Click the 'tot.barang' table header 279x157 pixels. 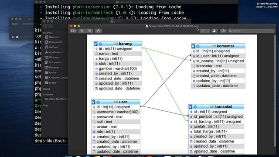click(118, 44)
